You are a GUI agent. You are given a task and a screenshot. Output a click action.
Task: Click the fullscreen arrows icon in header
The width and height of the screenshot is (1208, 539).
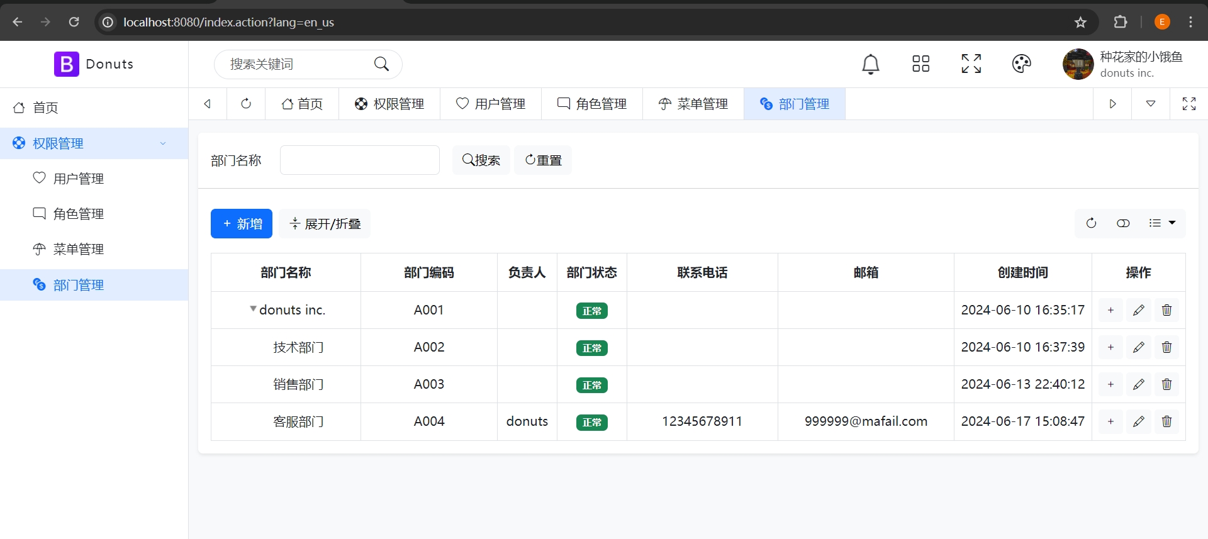coord(971,64)
